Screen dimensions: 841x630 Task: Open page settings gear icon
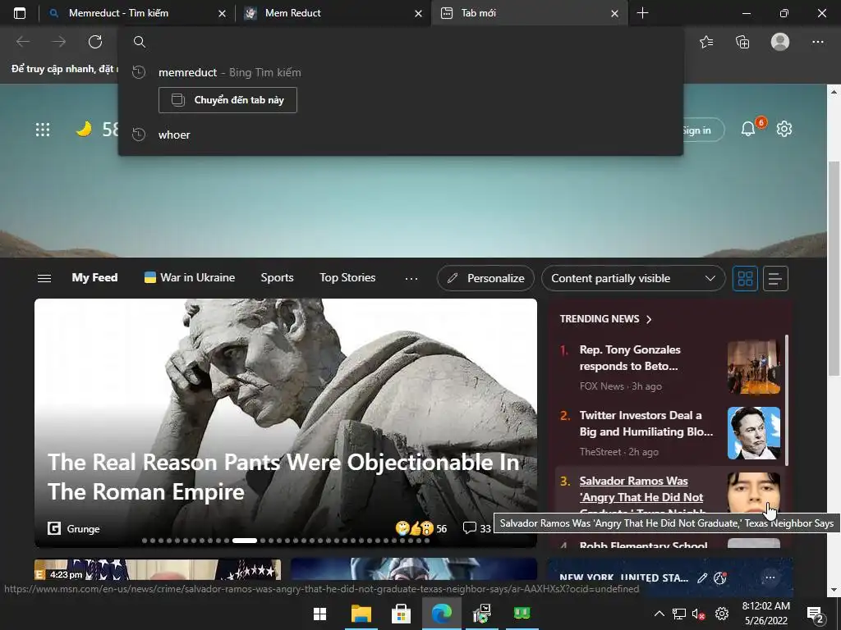(784, 129)
